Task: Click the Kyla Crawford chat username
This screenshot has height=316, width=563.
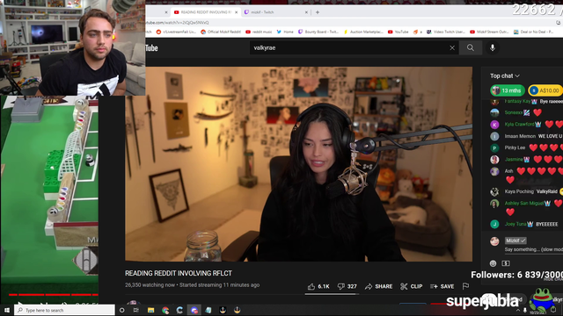Action: 520,125
